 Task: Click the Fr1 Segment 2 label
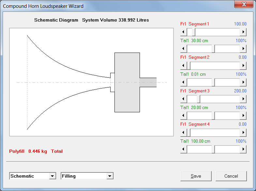click(195, 57)
